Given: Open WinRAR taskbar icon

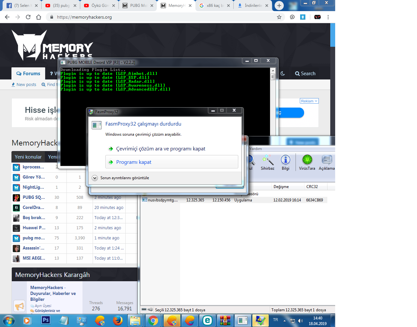Looking at the screenshot, I should [225, 320].
